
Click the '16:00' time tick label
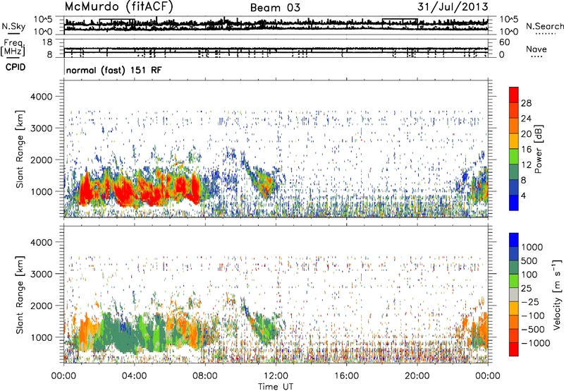pyautogui.click(x=346, y=376)
